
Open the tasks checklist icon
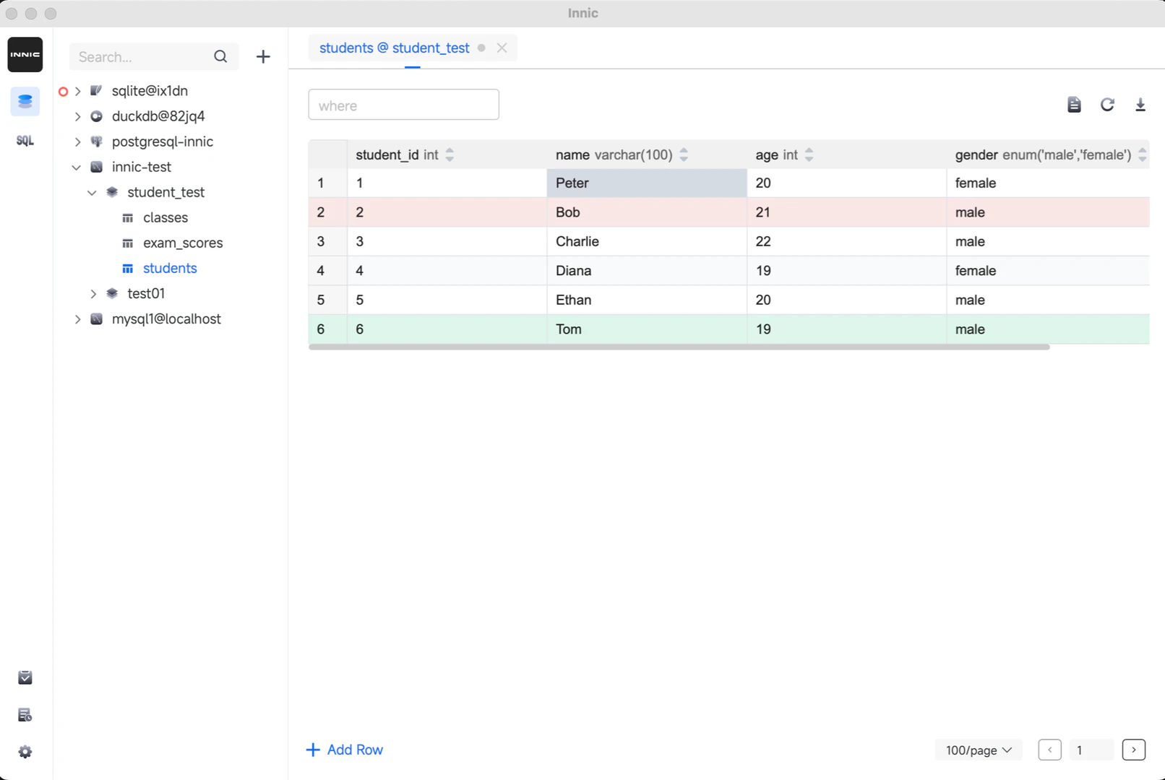tap(25, 677)
